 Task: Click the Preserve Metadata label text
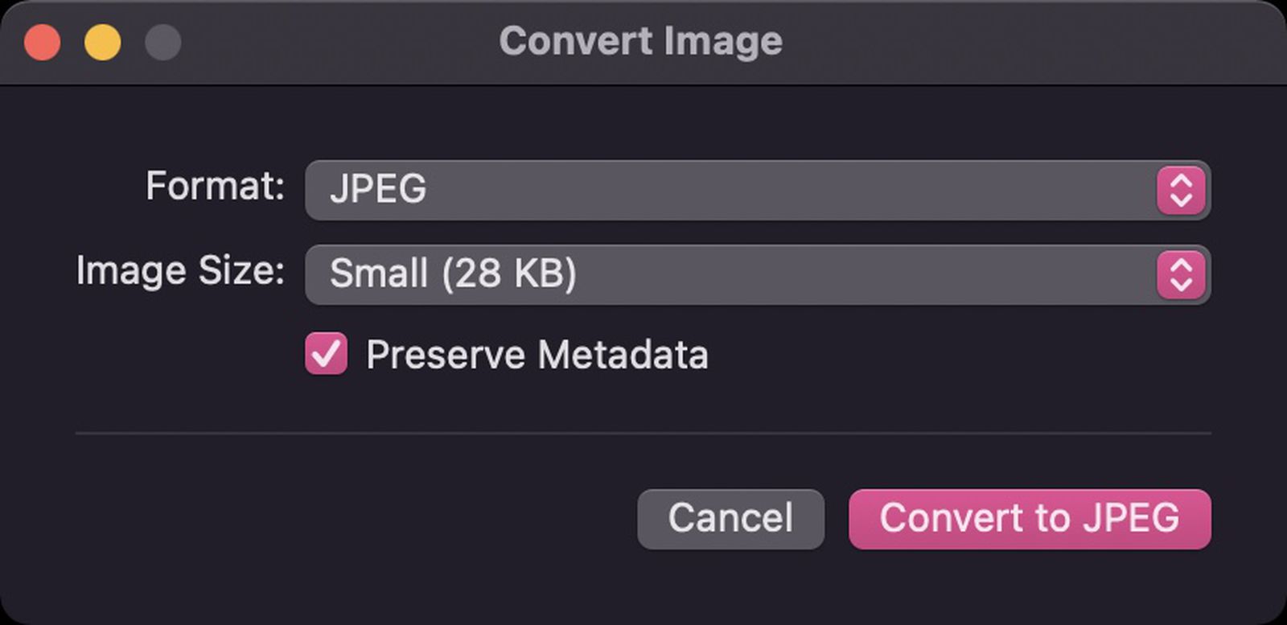click(537, 354)
